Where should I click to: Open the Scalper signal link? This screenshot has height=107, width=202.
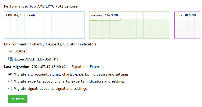point(21,51)
